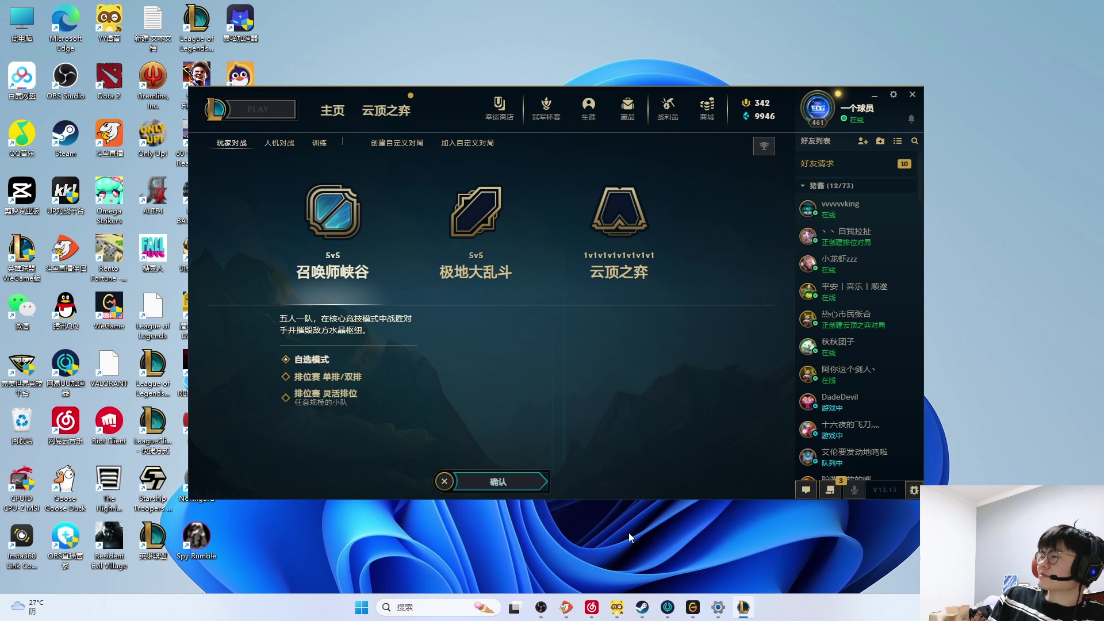
Task: Open the 商城 store icon
Action: point(707,109)
